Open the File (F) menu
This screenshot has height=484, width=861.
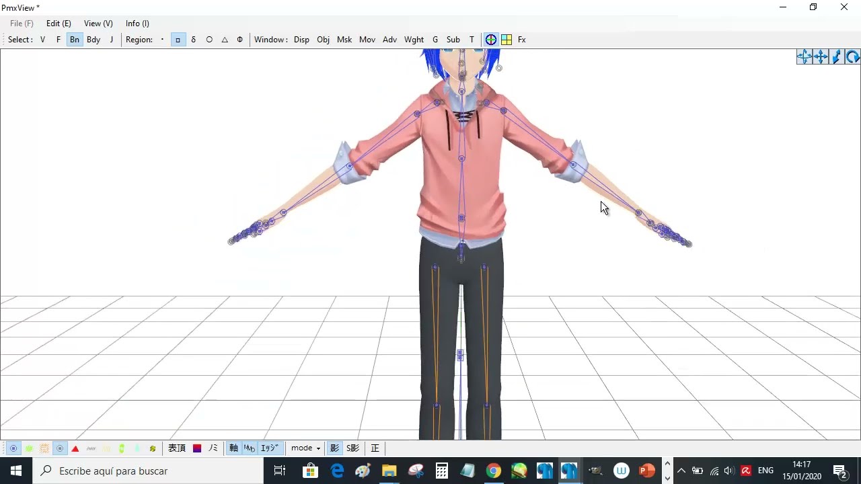point(22,24)
